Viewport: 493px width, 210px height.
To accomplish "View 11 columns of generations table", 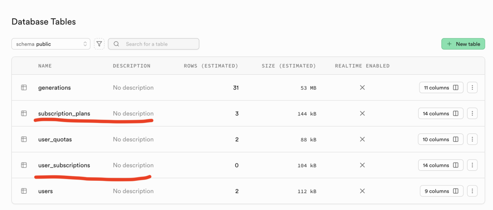I will pyautogui.click(x=441, y=87).
